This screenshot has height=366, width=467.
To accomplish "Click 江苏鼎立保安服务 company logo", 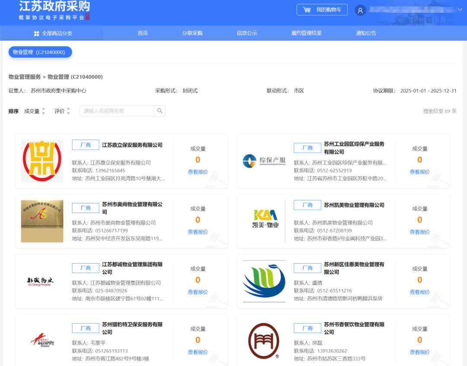I will 42,161.
